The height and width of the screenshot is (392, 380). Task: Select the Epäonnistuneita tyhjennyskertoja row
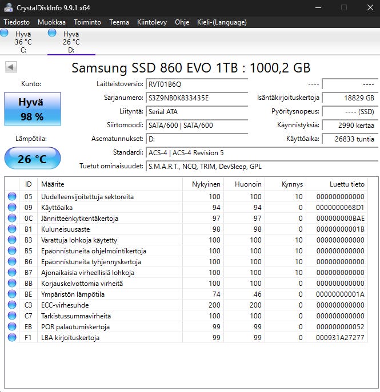point(186,261)
